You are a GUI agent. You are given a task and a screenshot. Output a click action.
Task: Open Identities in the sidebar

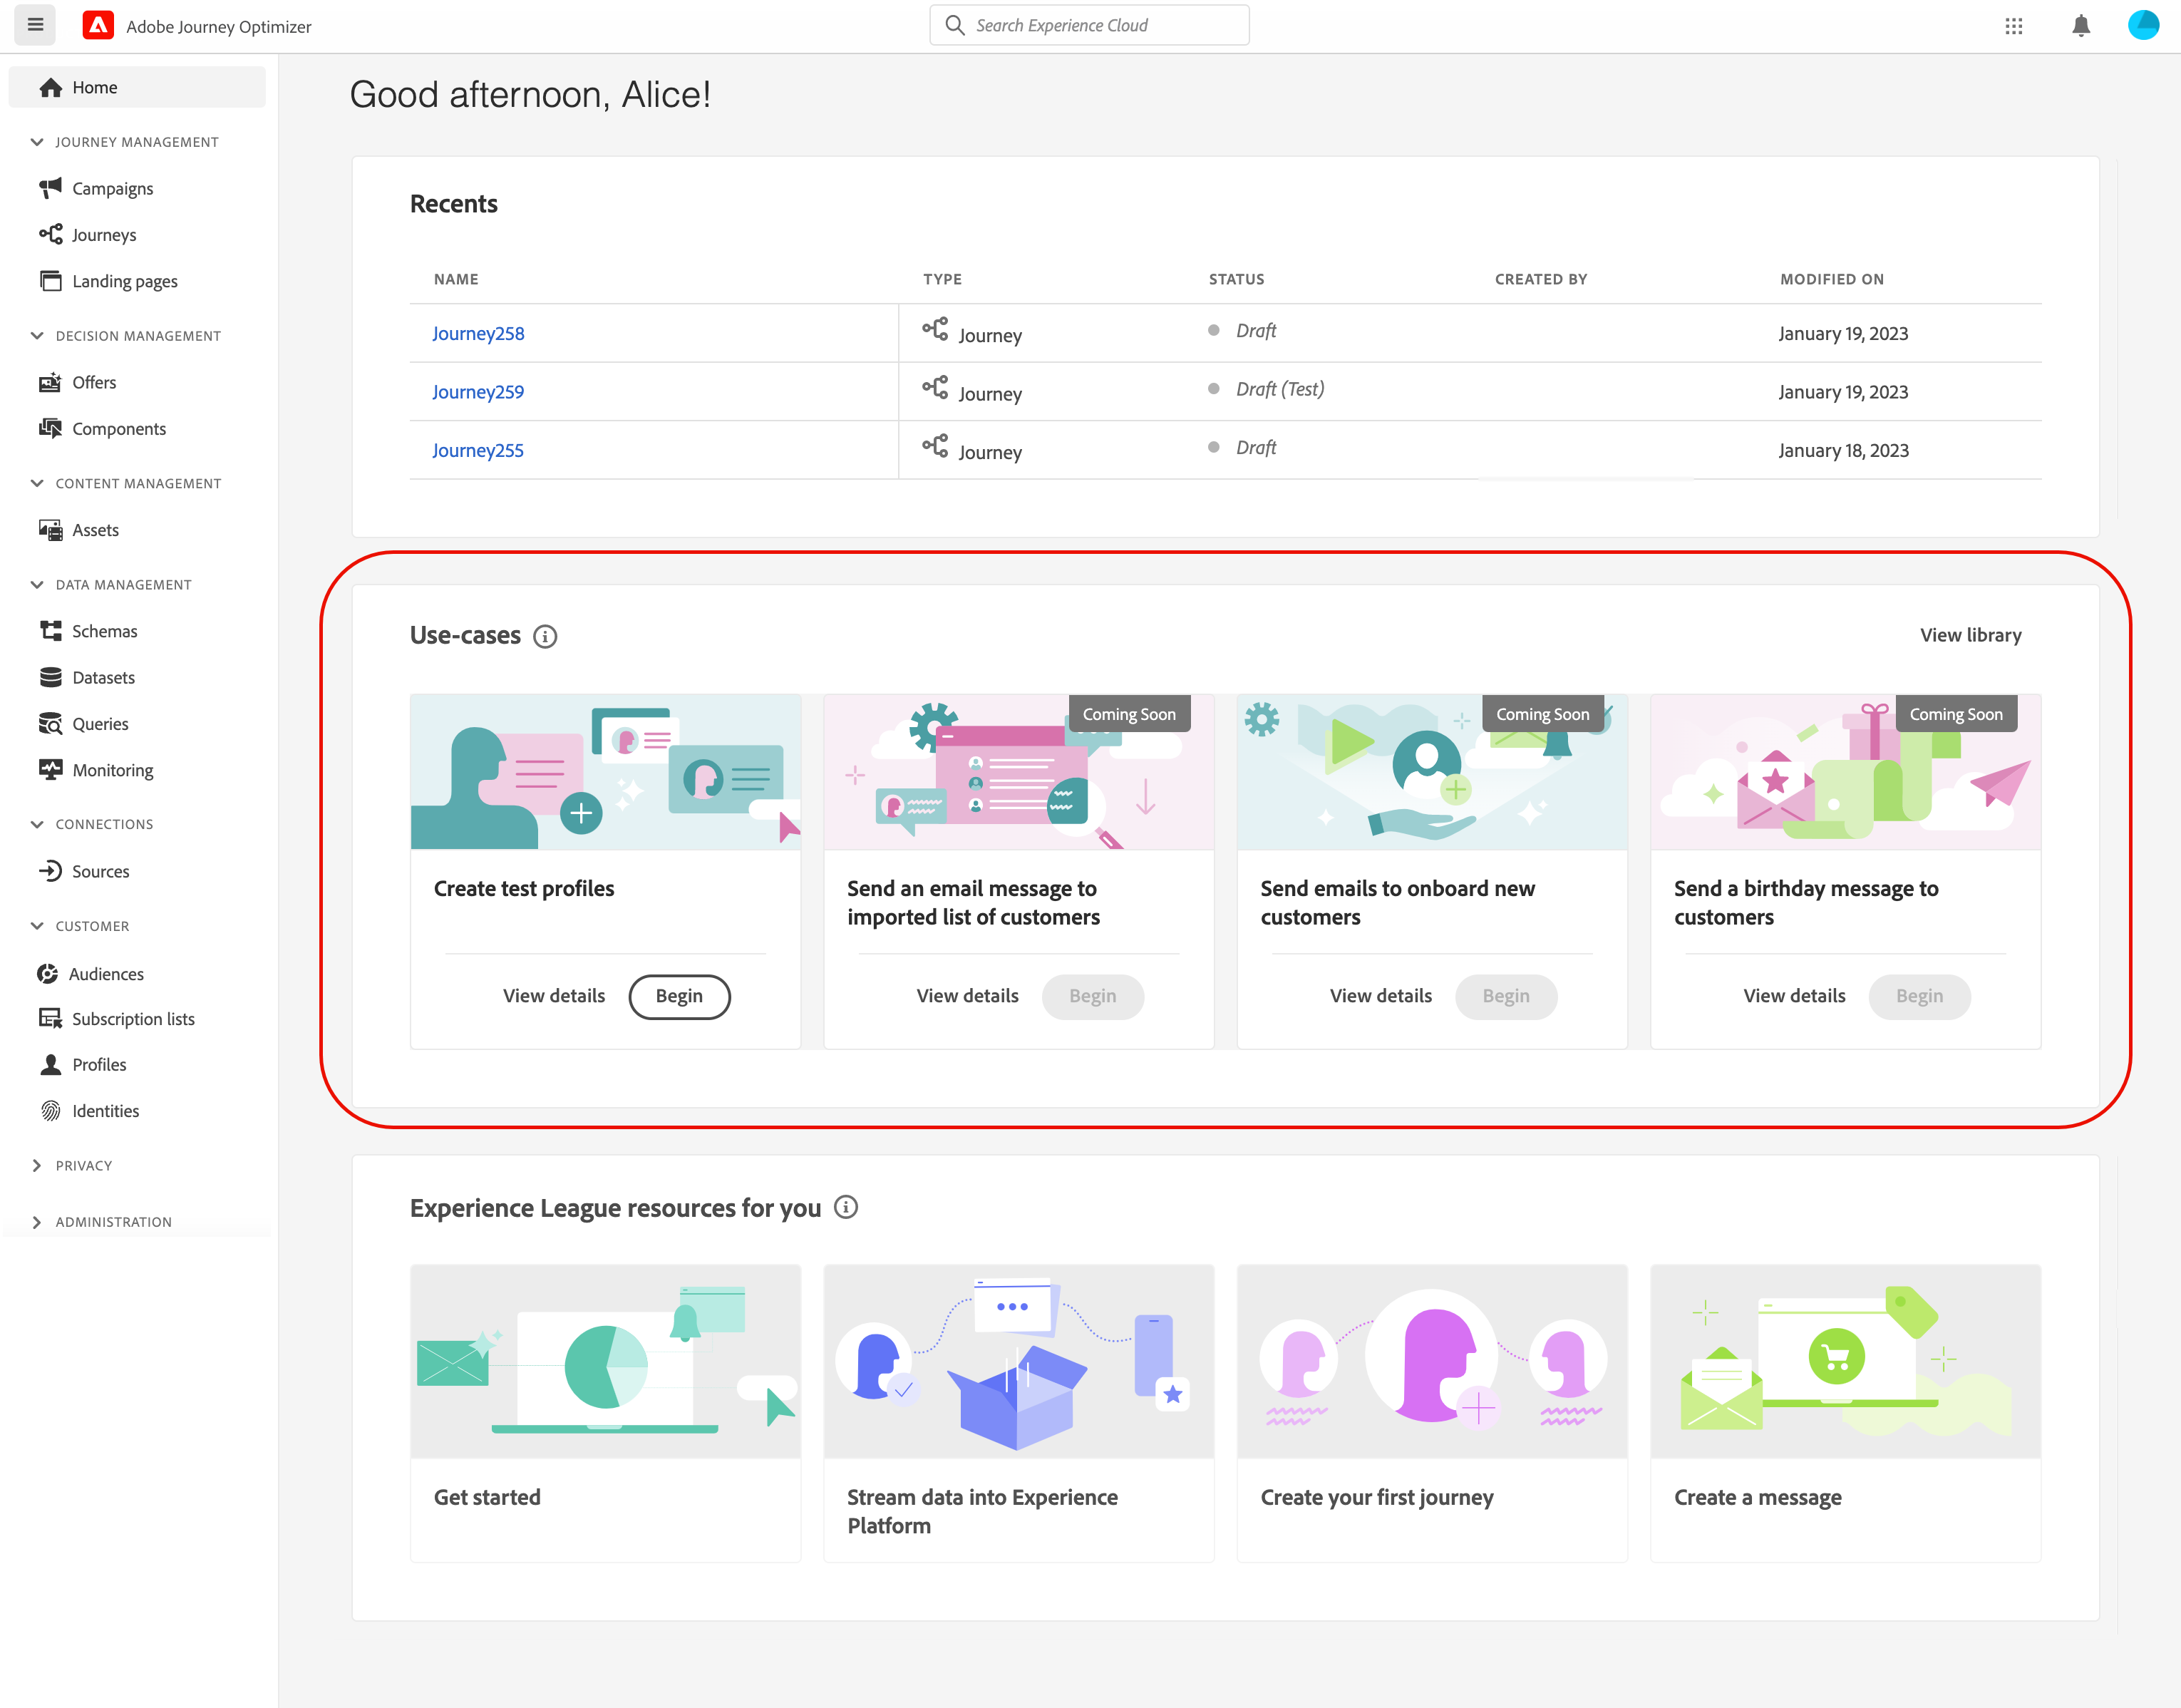pyautogui.click(x=105, y=1111)
